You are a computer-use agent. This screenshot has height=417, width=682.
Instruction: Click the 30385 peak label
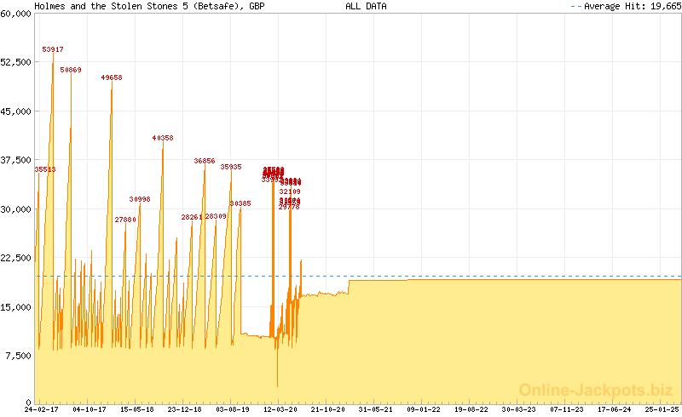pos(240,203)
